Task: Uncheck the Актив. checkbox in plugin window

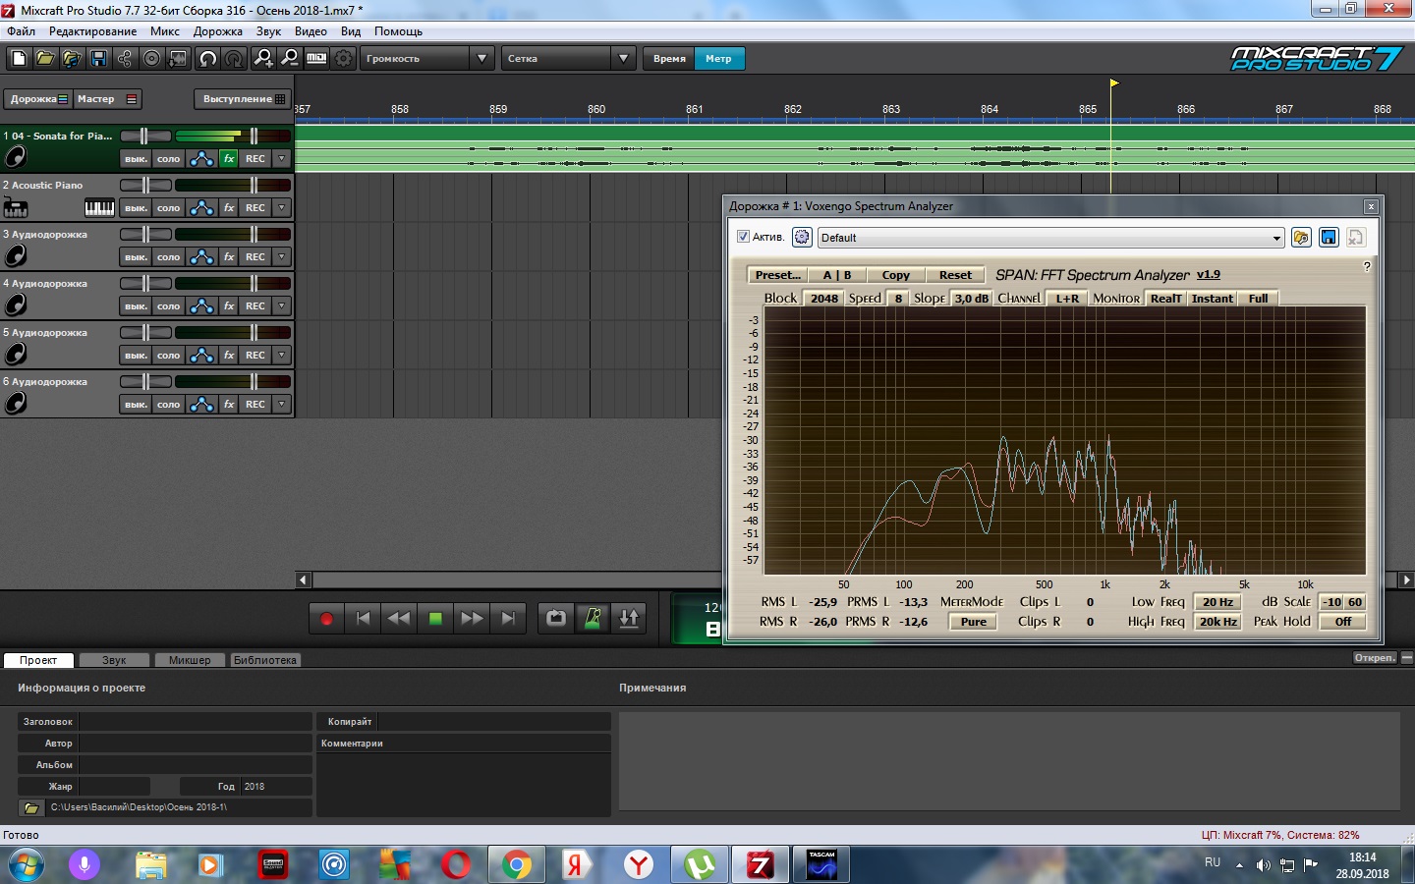Action: point(743,237)
